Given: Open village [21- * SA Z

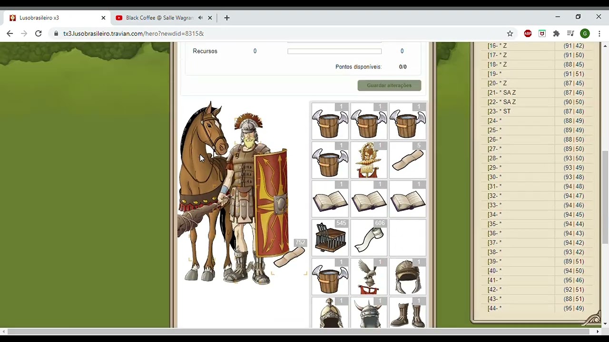Looking at the screenshot, I should (501, 93).
